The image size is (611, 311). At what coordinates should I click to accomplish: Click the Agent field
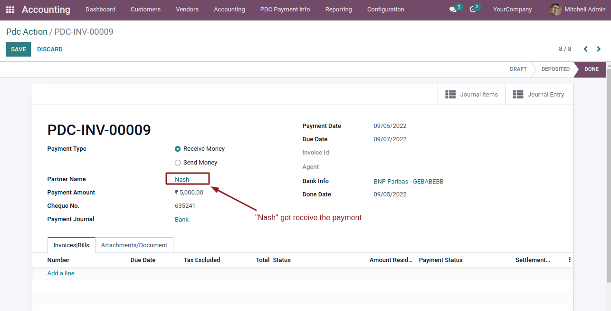point(311,167)
